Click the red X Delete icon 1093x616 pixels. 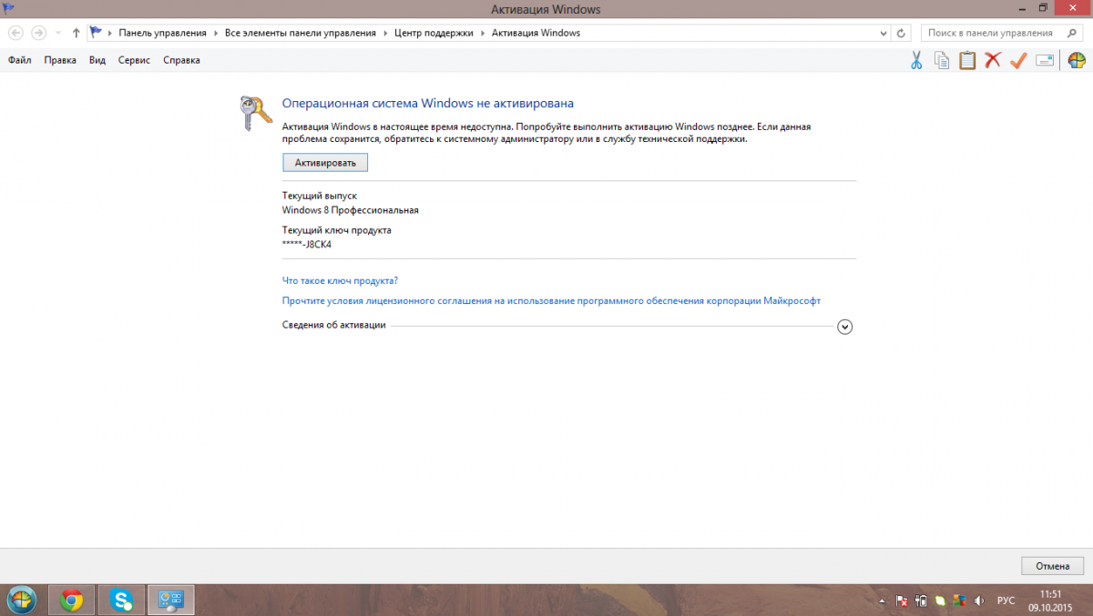tap(993, 60)
